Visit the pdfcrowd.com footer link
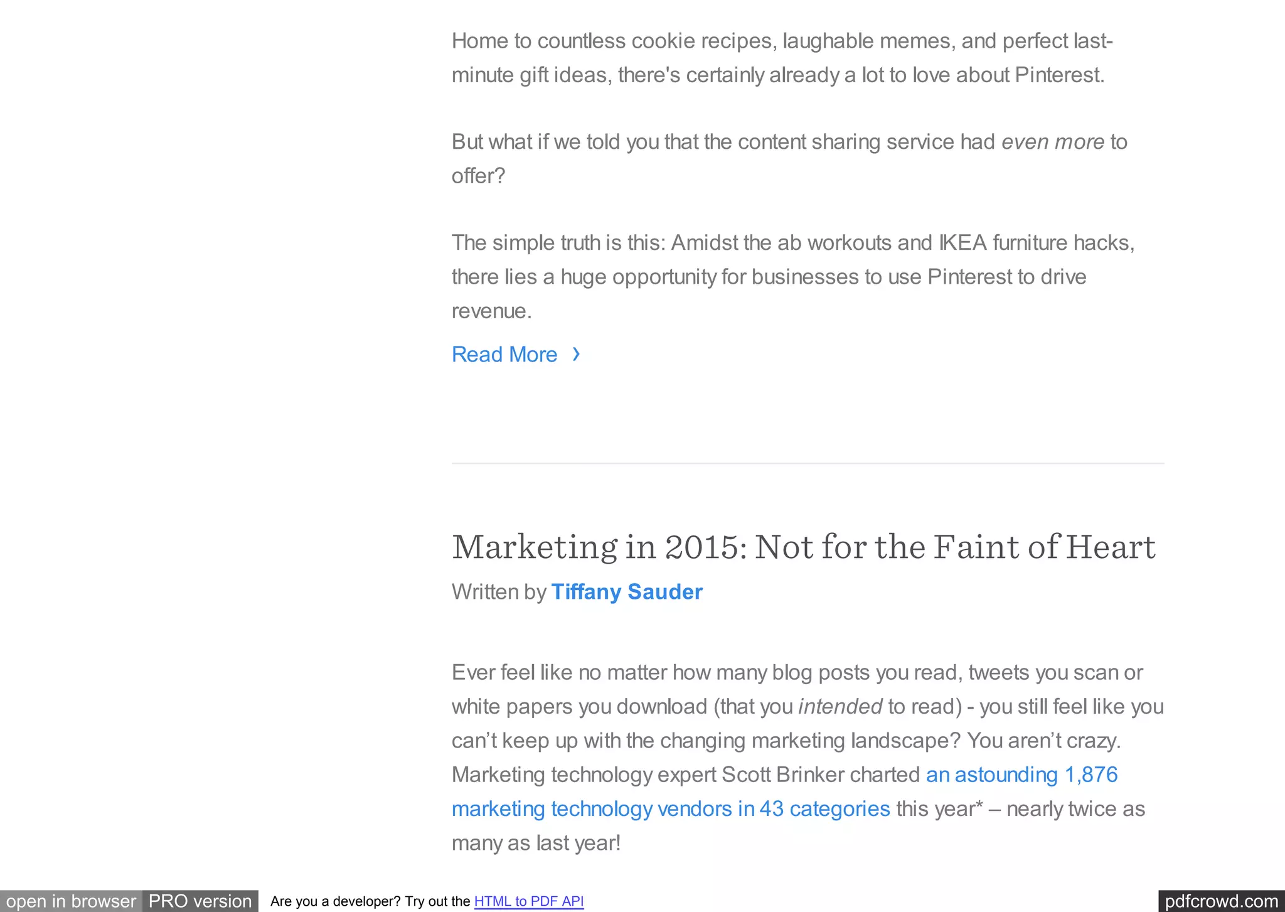The height and width of the screenshot is (912, 1285). 1221,901
